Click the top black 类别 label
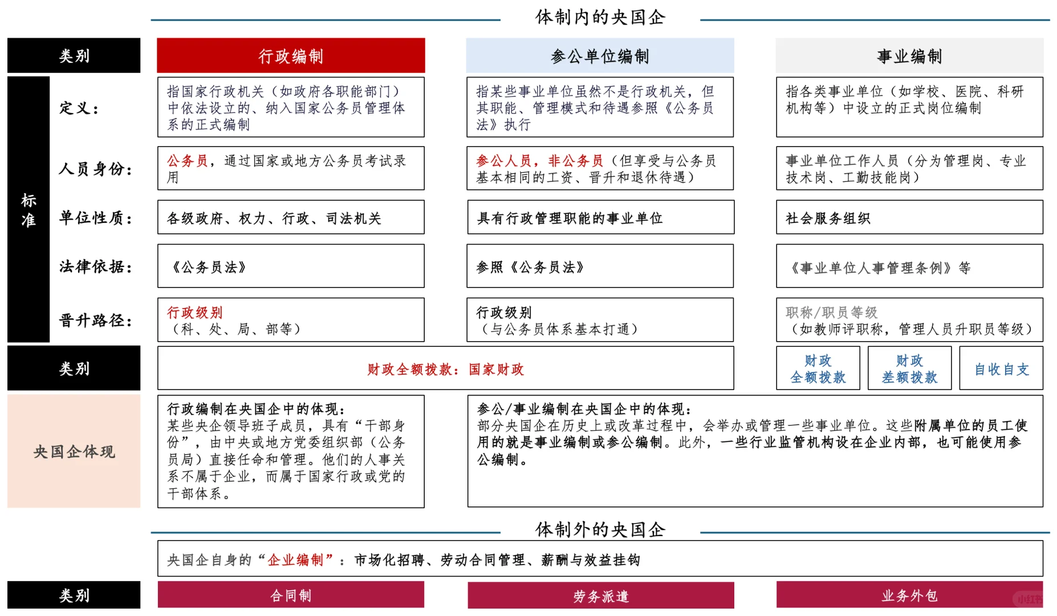Image resolution: width=1057 pixels, height=616 pixels. click(74, 55)
